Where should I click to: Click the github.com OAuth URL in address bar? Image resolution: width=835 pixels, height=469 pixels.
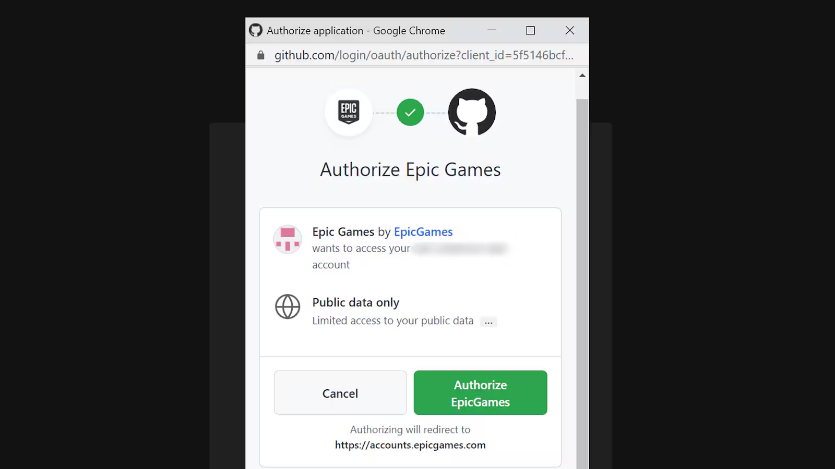(424, 55)
